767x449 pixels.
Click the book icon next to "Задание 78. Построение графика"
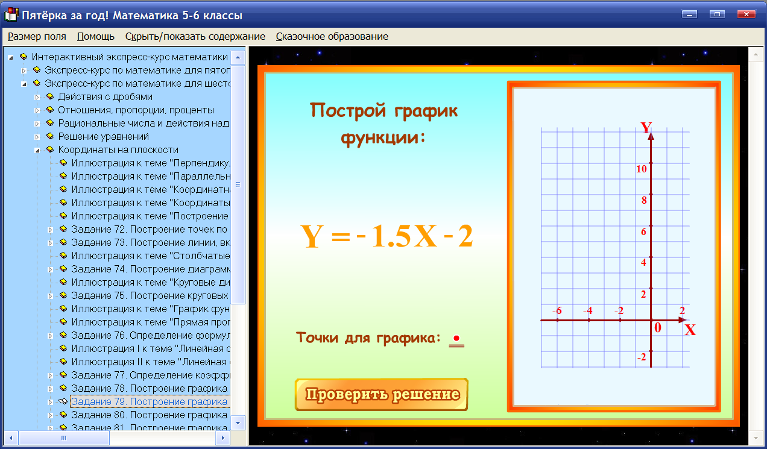62,388
